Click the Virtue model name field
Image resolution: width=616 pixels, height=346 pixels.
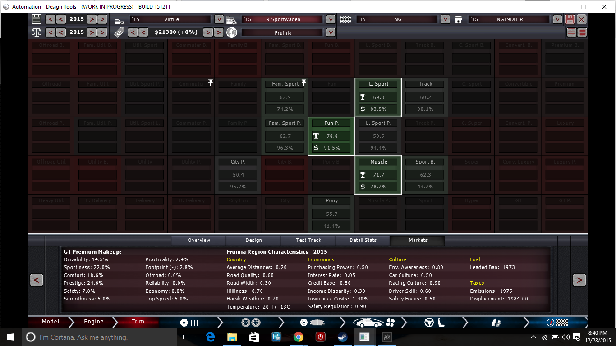tap(170, 19)
